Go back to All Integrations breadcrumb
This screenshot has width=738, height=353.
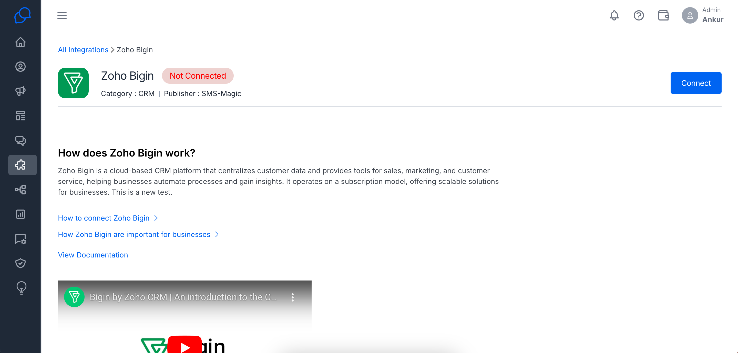[x=83, y=50]
